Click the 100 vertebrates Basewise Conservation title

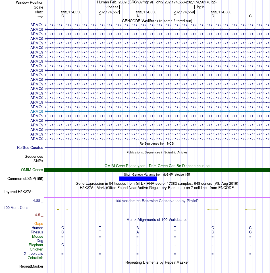157,201
